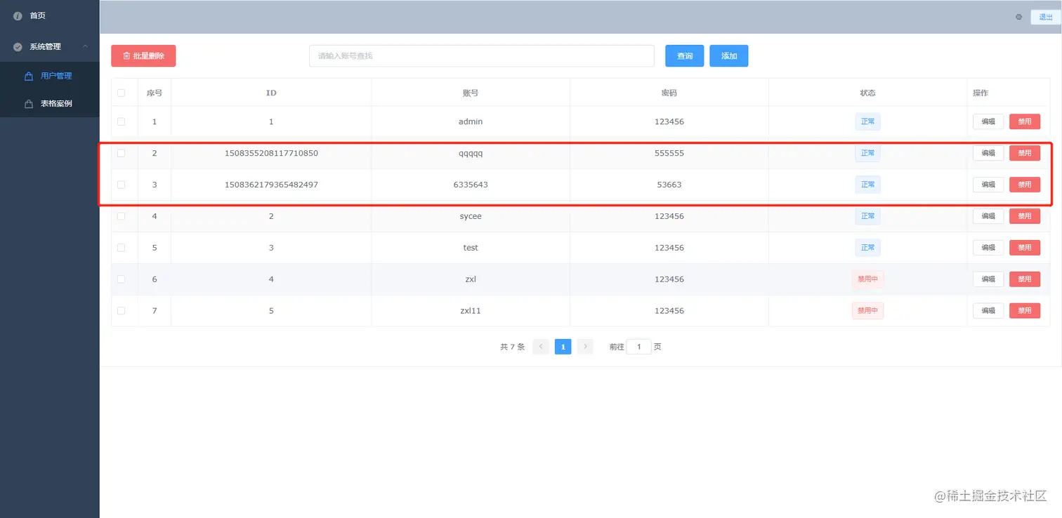Open the 首页 sidebar item
This screenshot has width=1062, height=518.
click(x=50, y=15)
